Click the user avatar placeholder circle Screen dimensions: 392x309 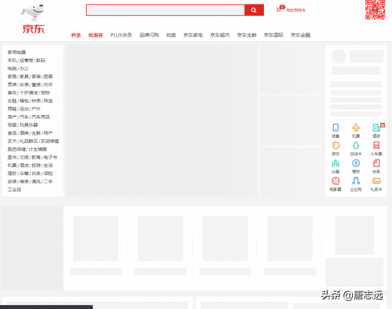coord(338,56)
